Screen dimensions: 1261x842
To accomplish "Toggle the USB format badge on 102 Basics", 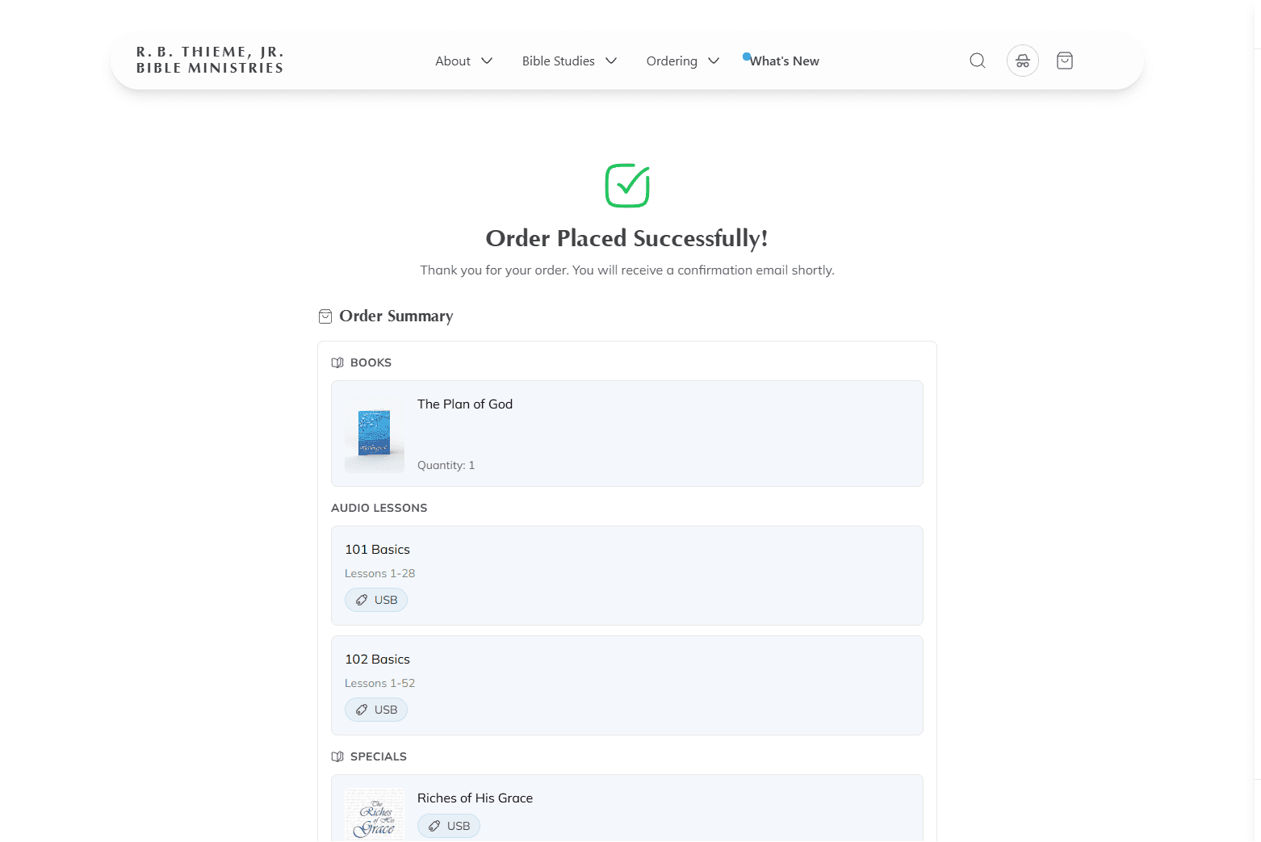I will pos(376,710).
